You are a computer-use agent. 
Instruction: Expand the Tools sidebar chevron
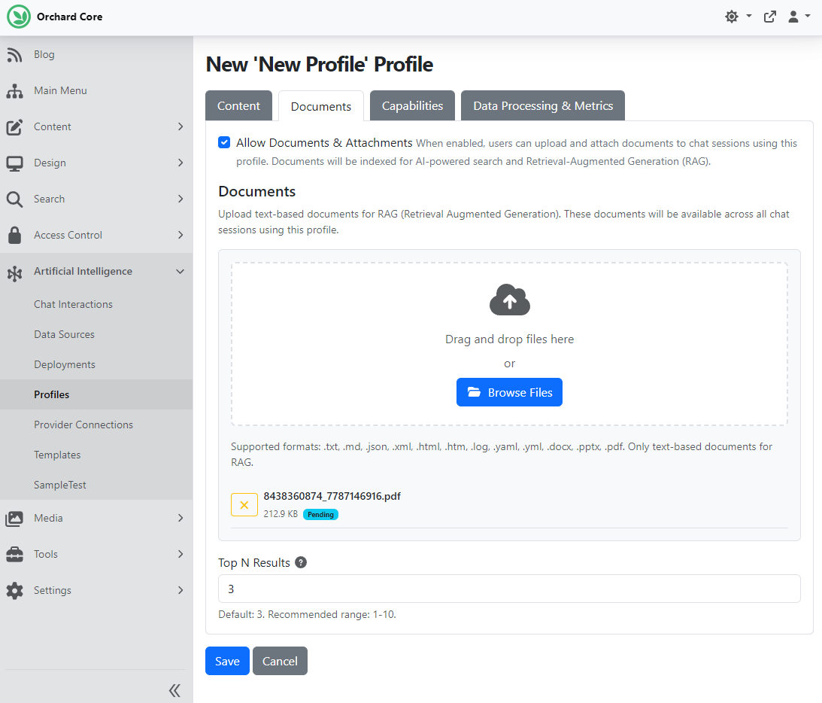(x=180, y=555)
